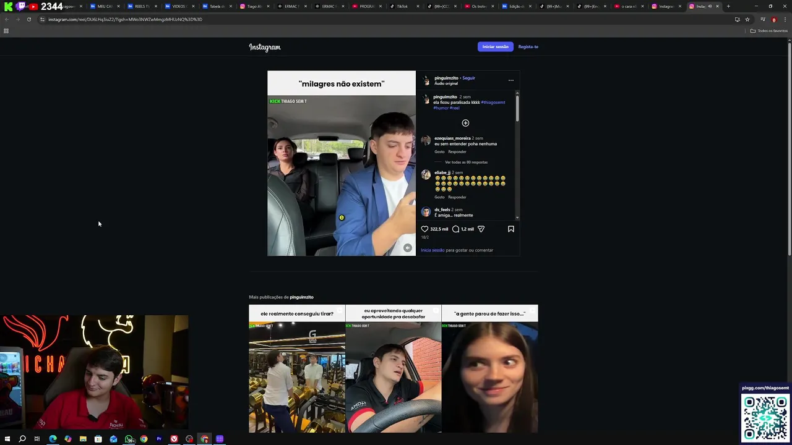Open the #humor hashtag

[441, 108]
